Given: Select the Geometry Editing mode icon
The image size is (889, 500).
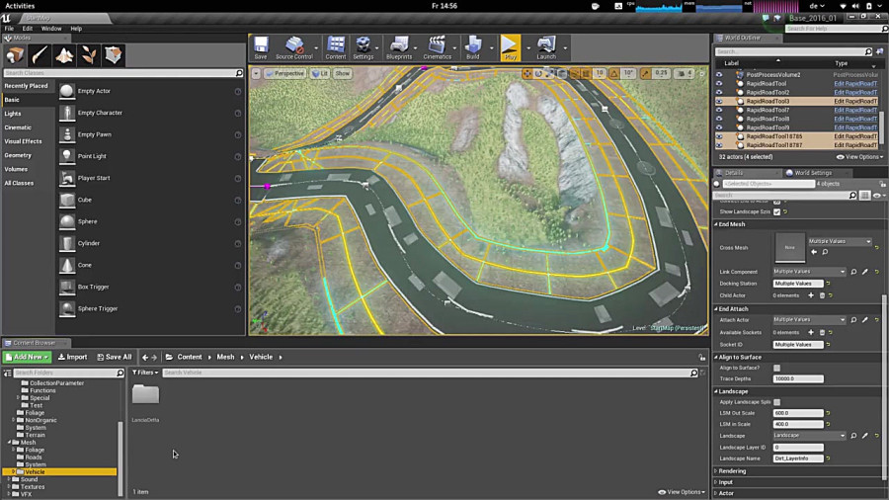Looking at the screenshot, I should (x=113, y=55).
